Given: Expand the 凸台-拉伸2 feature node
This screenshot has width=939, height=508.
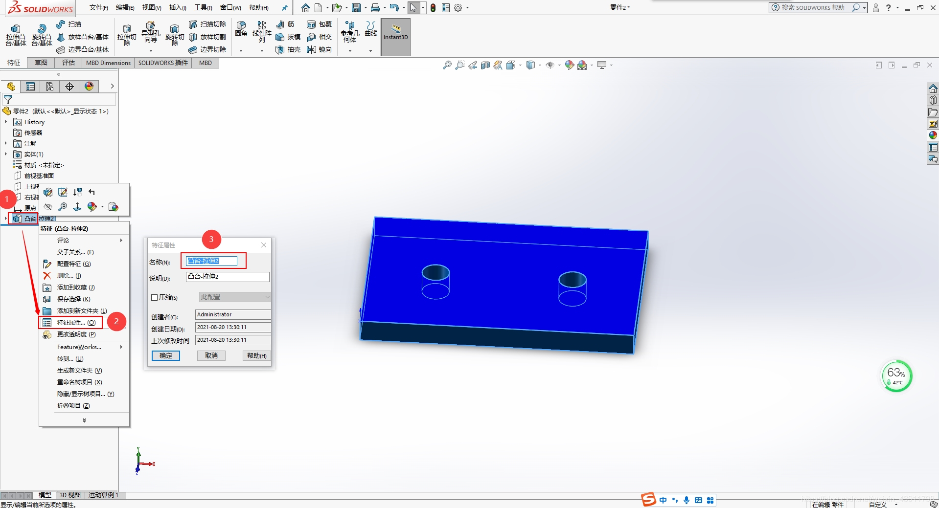Looking at the screenshot, I should tap(6, 219).
